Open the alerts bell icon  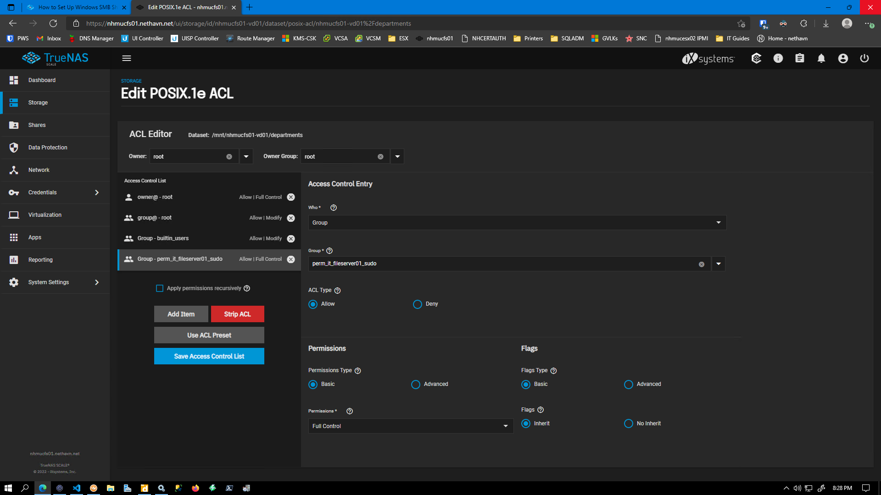click(821, 58)
